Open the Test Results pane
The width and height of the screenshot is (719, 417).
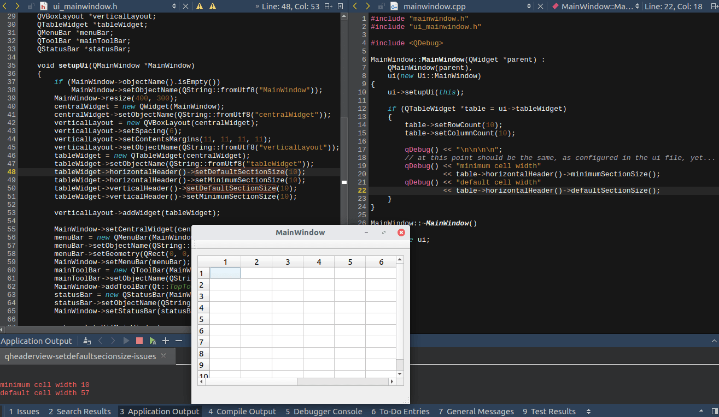(x=550, y=412)
